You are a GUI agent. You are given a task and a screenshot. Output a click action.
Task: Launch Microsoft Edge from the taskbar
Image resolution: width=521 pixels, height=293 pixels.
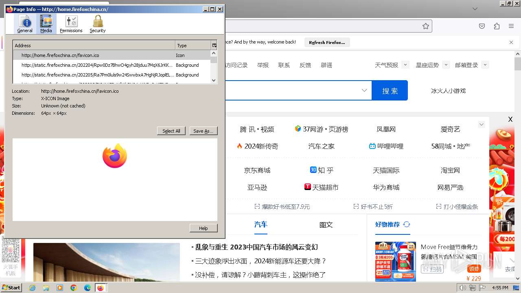(88, 288)
